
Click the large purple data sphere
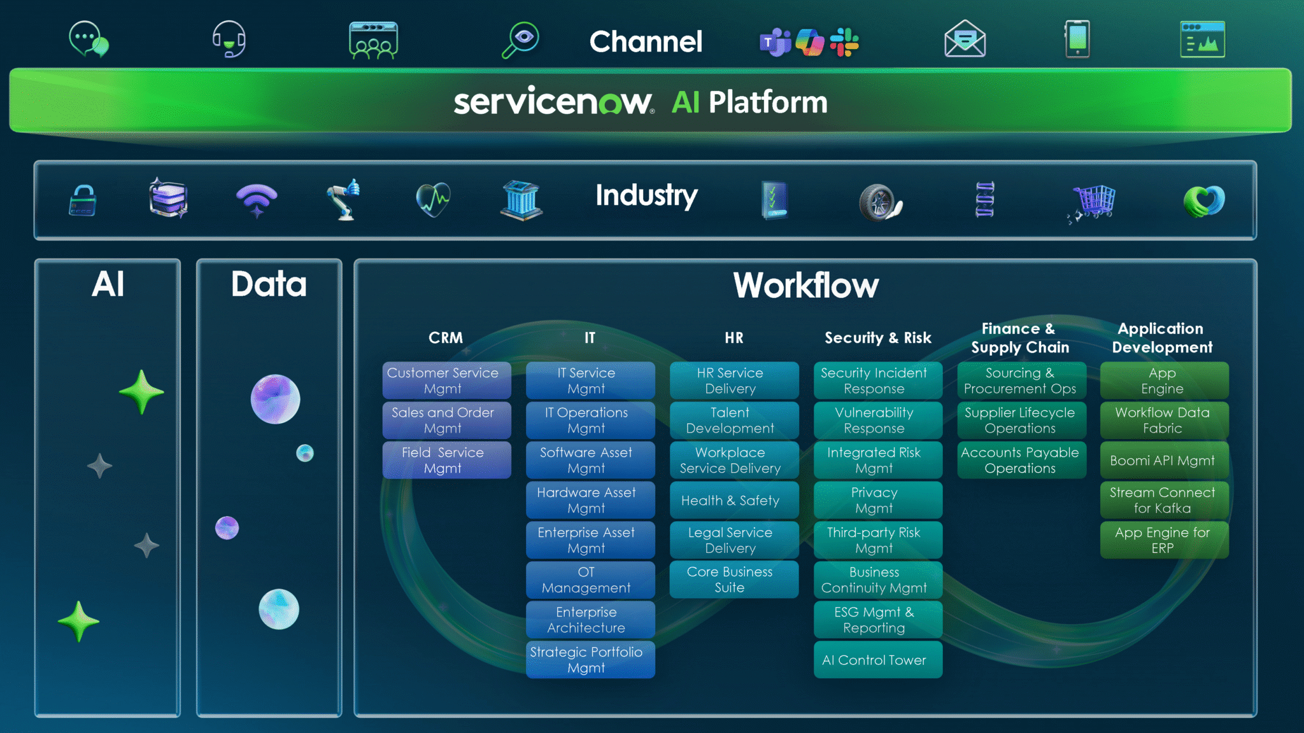(275, 399)
